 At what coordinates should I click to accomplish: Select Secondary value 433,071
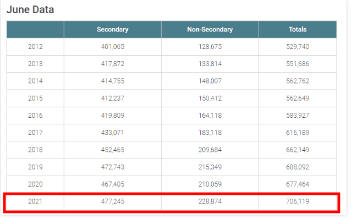[x=112, y=133]
